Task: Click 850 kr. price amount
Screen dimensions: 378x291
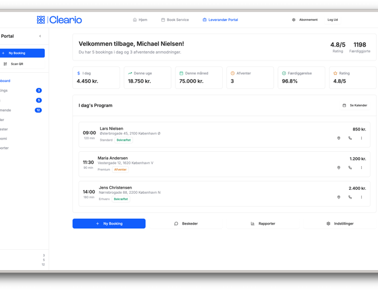Action: (359, 129)
